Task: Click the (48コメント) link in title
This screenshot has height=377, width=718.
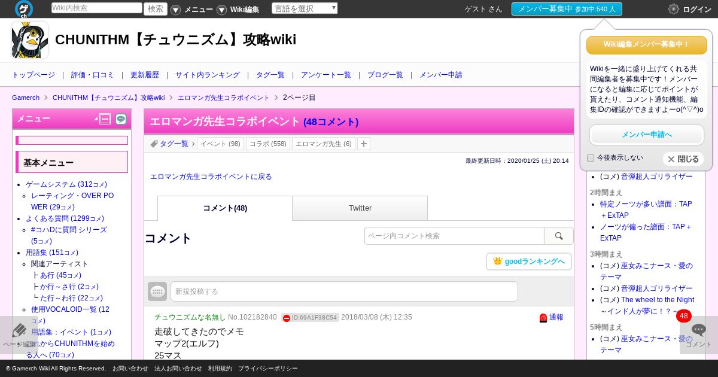Action: (x=331, y=121)
